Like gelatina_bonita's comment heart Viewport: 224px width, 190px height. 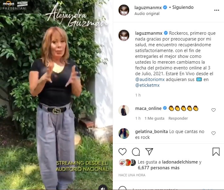(213, 133)
